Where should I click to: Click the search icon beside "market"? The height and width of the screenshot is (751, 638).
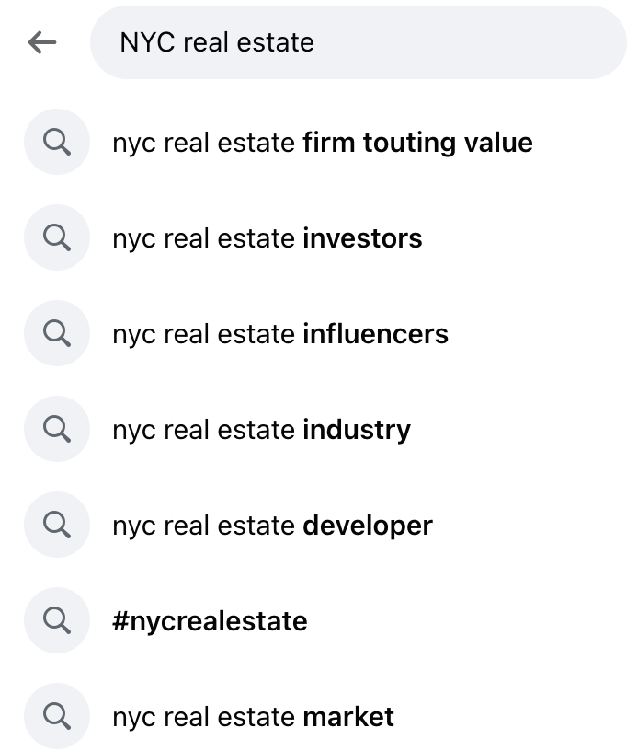[x=56, y=716]
